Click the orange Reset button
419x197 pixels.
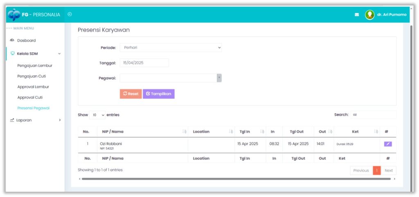131,94
